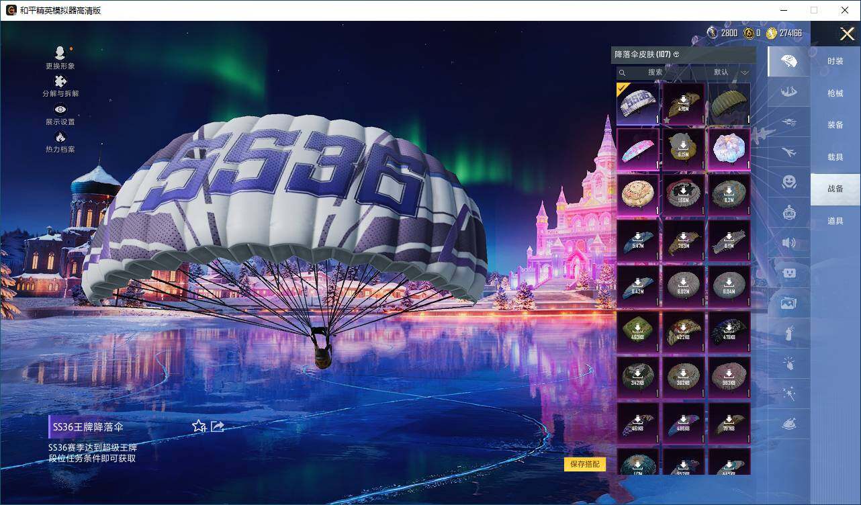Download the 342KB parachute skin

pos(638,378)
